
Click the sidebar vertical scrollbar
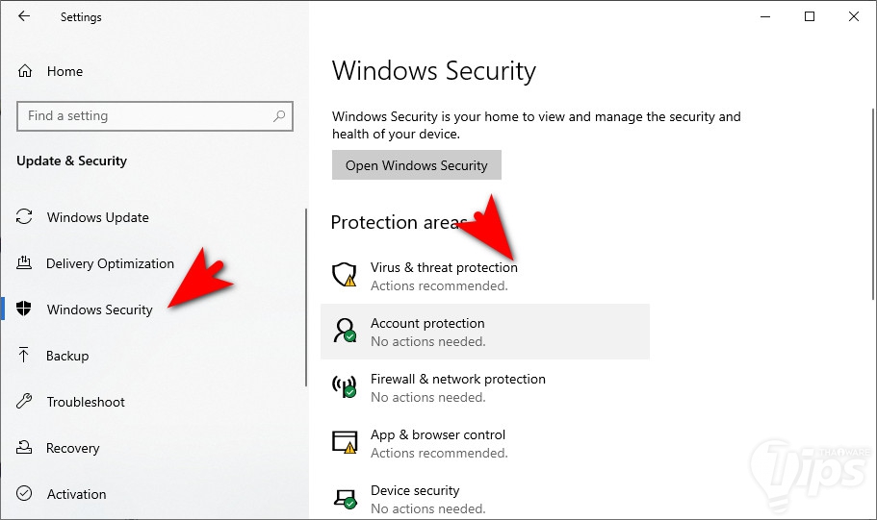(x=306, y=298)
